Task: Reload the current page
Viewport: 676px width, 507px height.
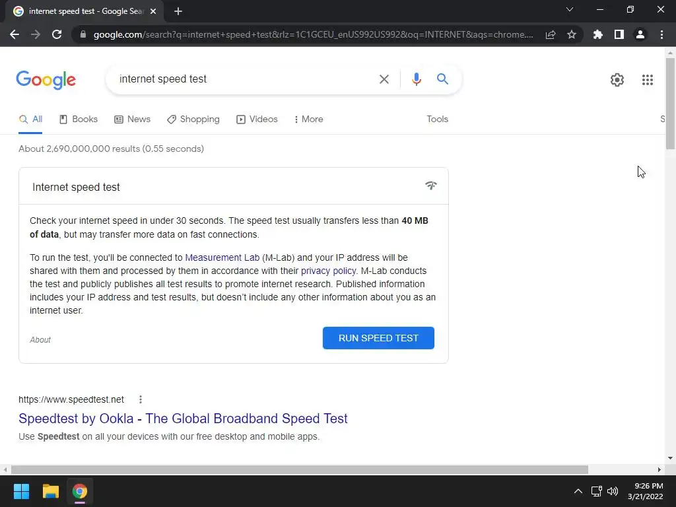Action: point(57,34)
